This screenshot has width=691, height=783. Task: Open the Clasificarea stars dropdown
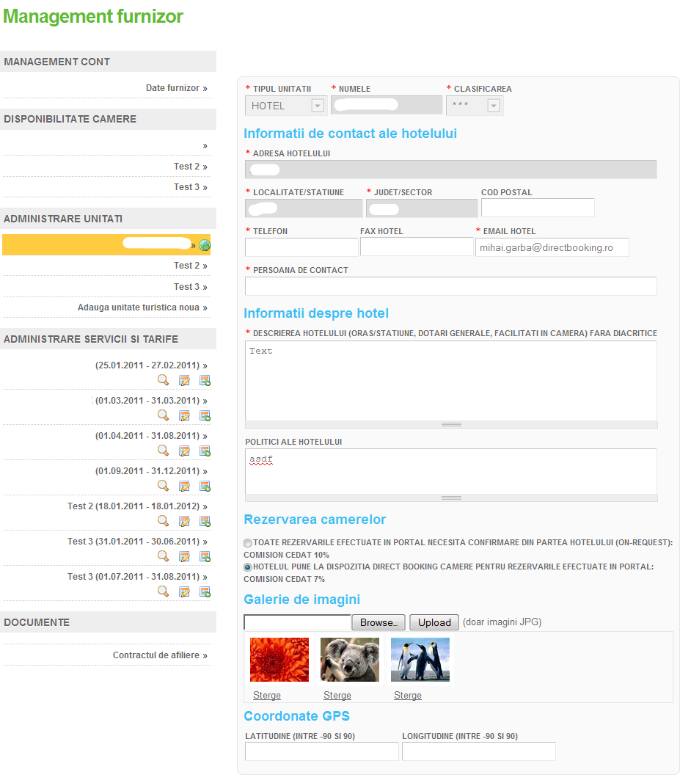pyautogui.click(x=474, y=106)
